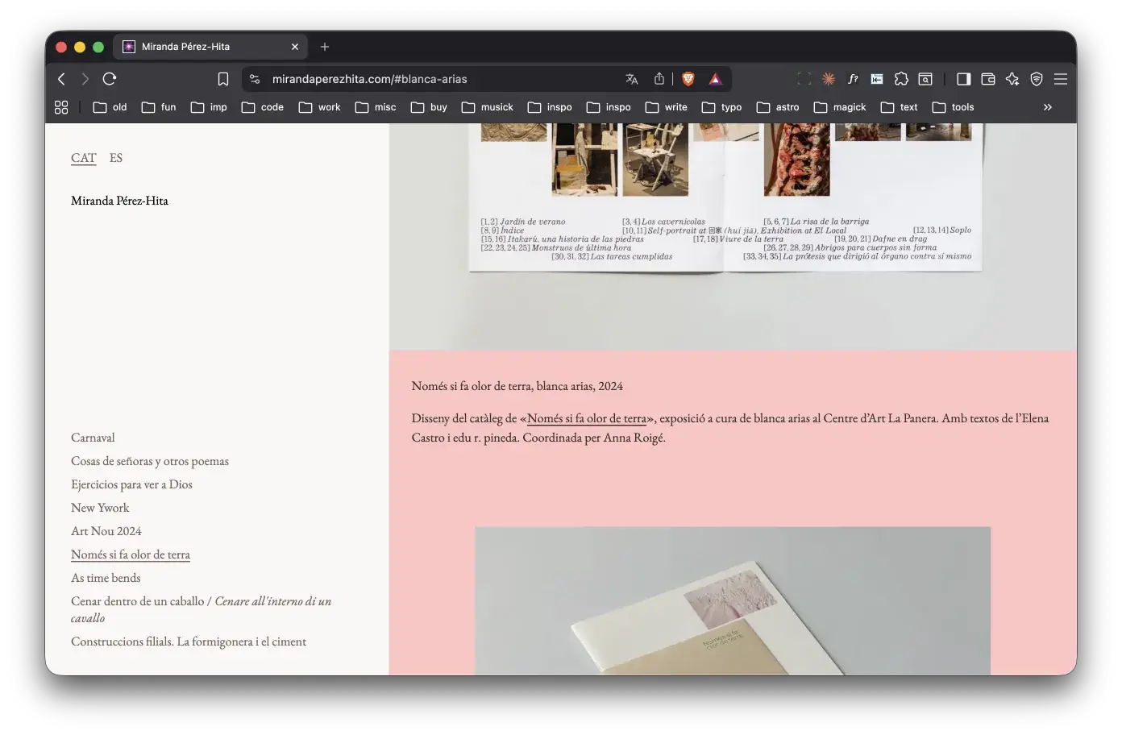This screenshot has width=1122, height=735.
Task: Open the 'buy' bookmarks folder
Action: [430, 107]
